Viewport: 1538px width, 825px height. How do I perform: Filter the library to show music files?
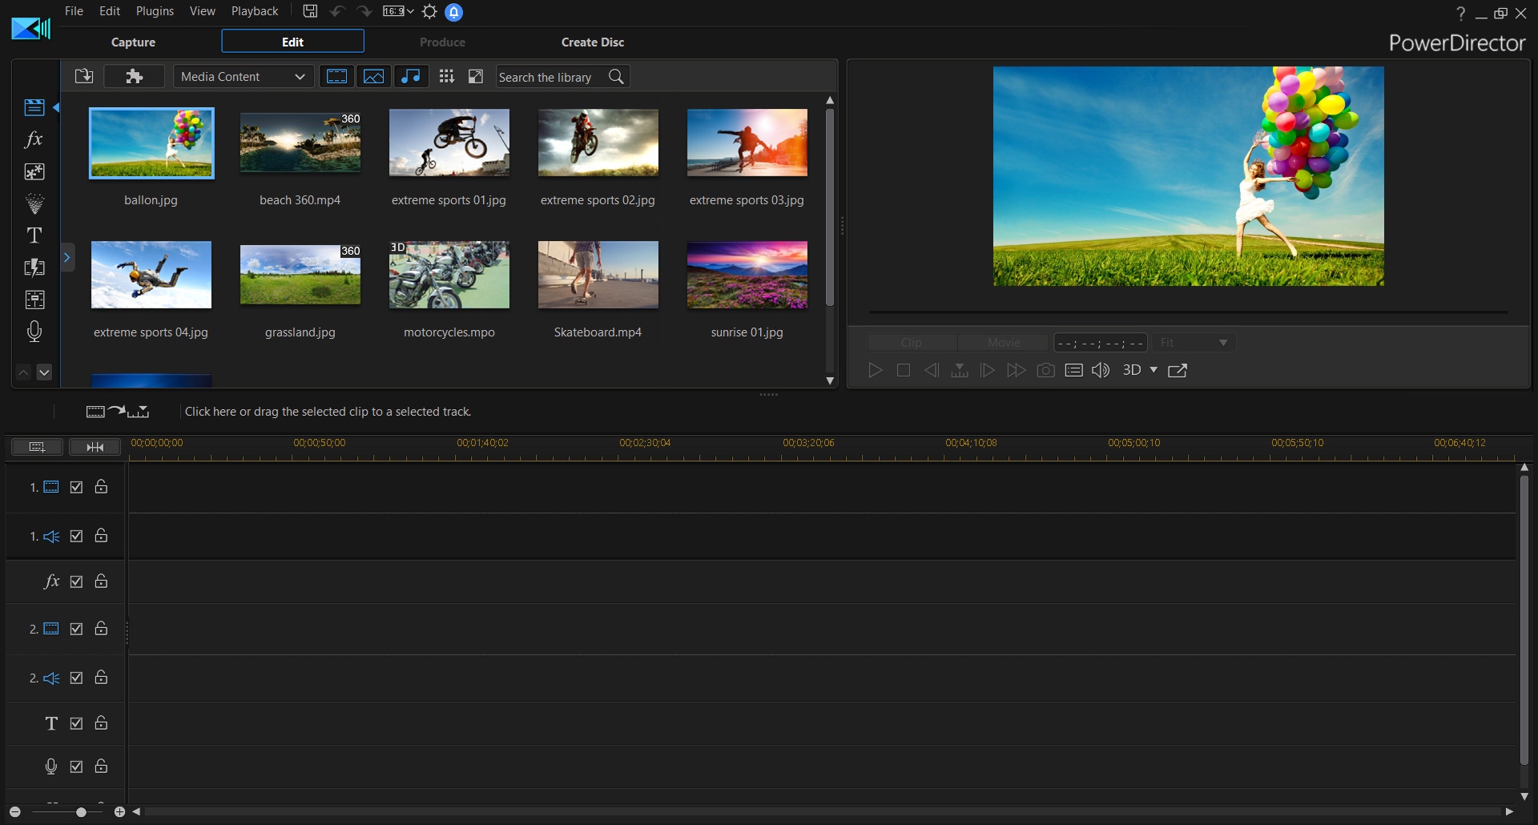(411, 75)
